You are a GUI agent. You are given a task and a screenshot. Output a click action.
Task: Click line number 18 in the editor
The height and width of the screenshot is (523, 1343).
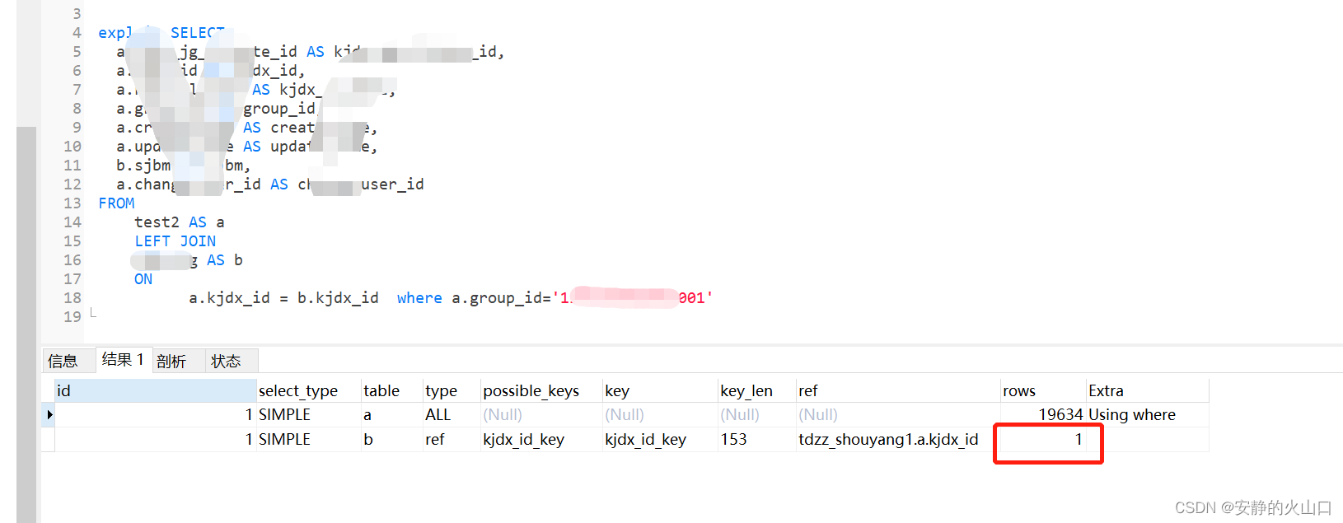[x=71, y=297]
